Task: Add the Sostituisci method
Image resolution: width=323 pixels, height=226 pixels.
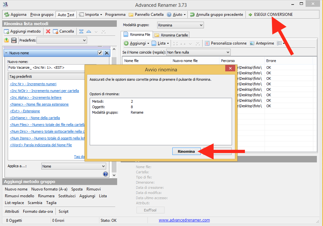Action: pos(67,196)
